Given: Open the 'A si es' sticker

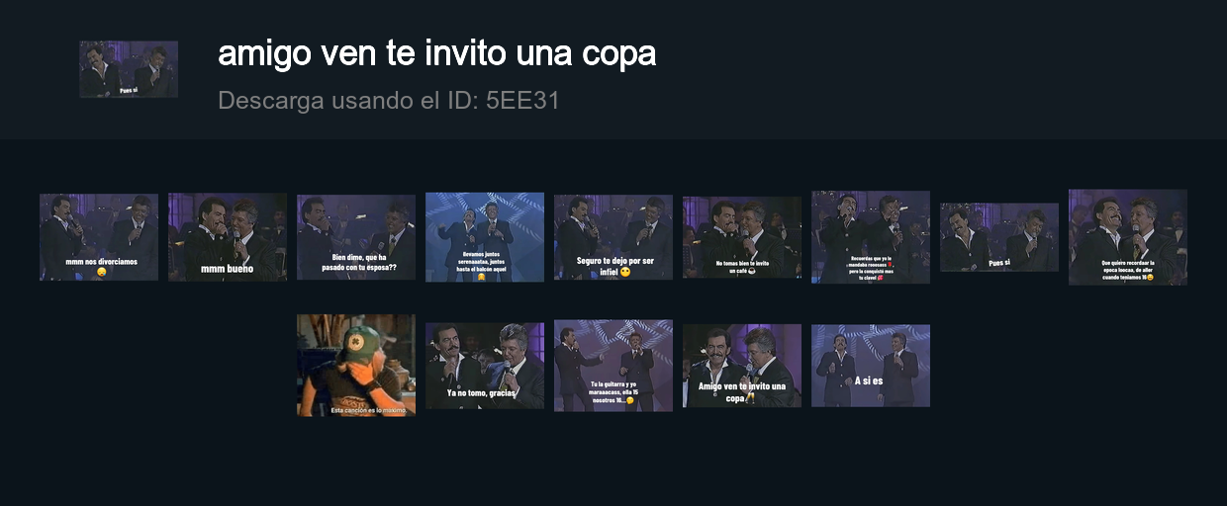Looking at the screenshot, I should pos(871,366).
